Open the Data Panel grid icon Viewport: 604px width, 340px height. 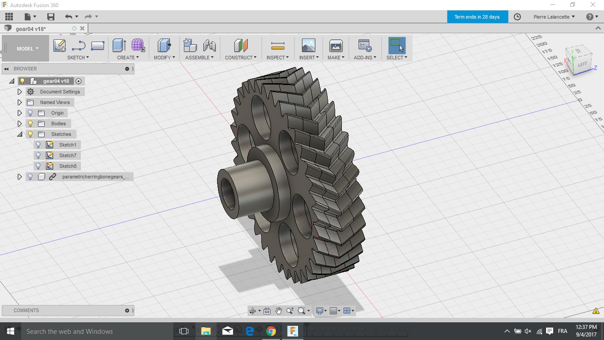pyautogui.click(x=9, y=17)
